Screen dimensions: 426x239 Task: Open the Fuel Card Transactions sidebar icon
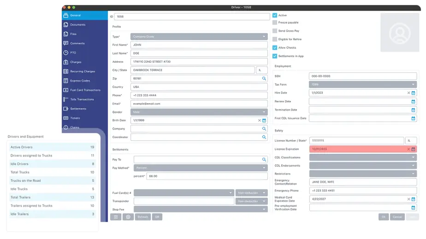pos(66,90)
